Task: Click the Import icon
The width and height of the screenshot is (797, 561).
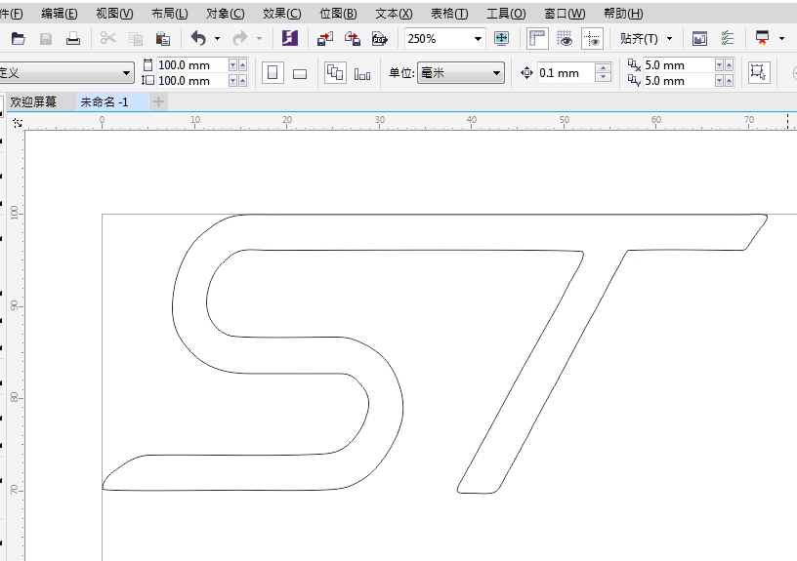Action: pyautogui.click(x=325, y=39)
